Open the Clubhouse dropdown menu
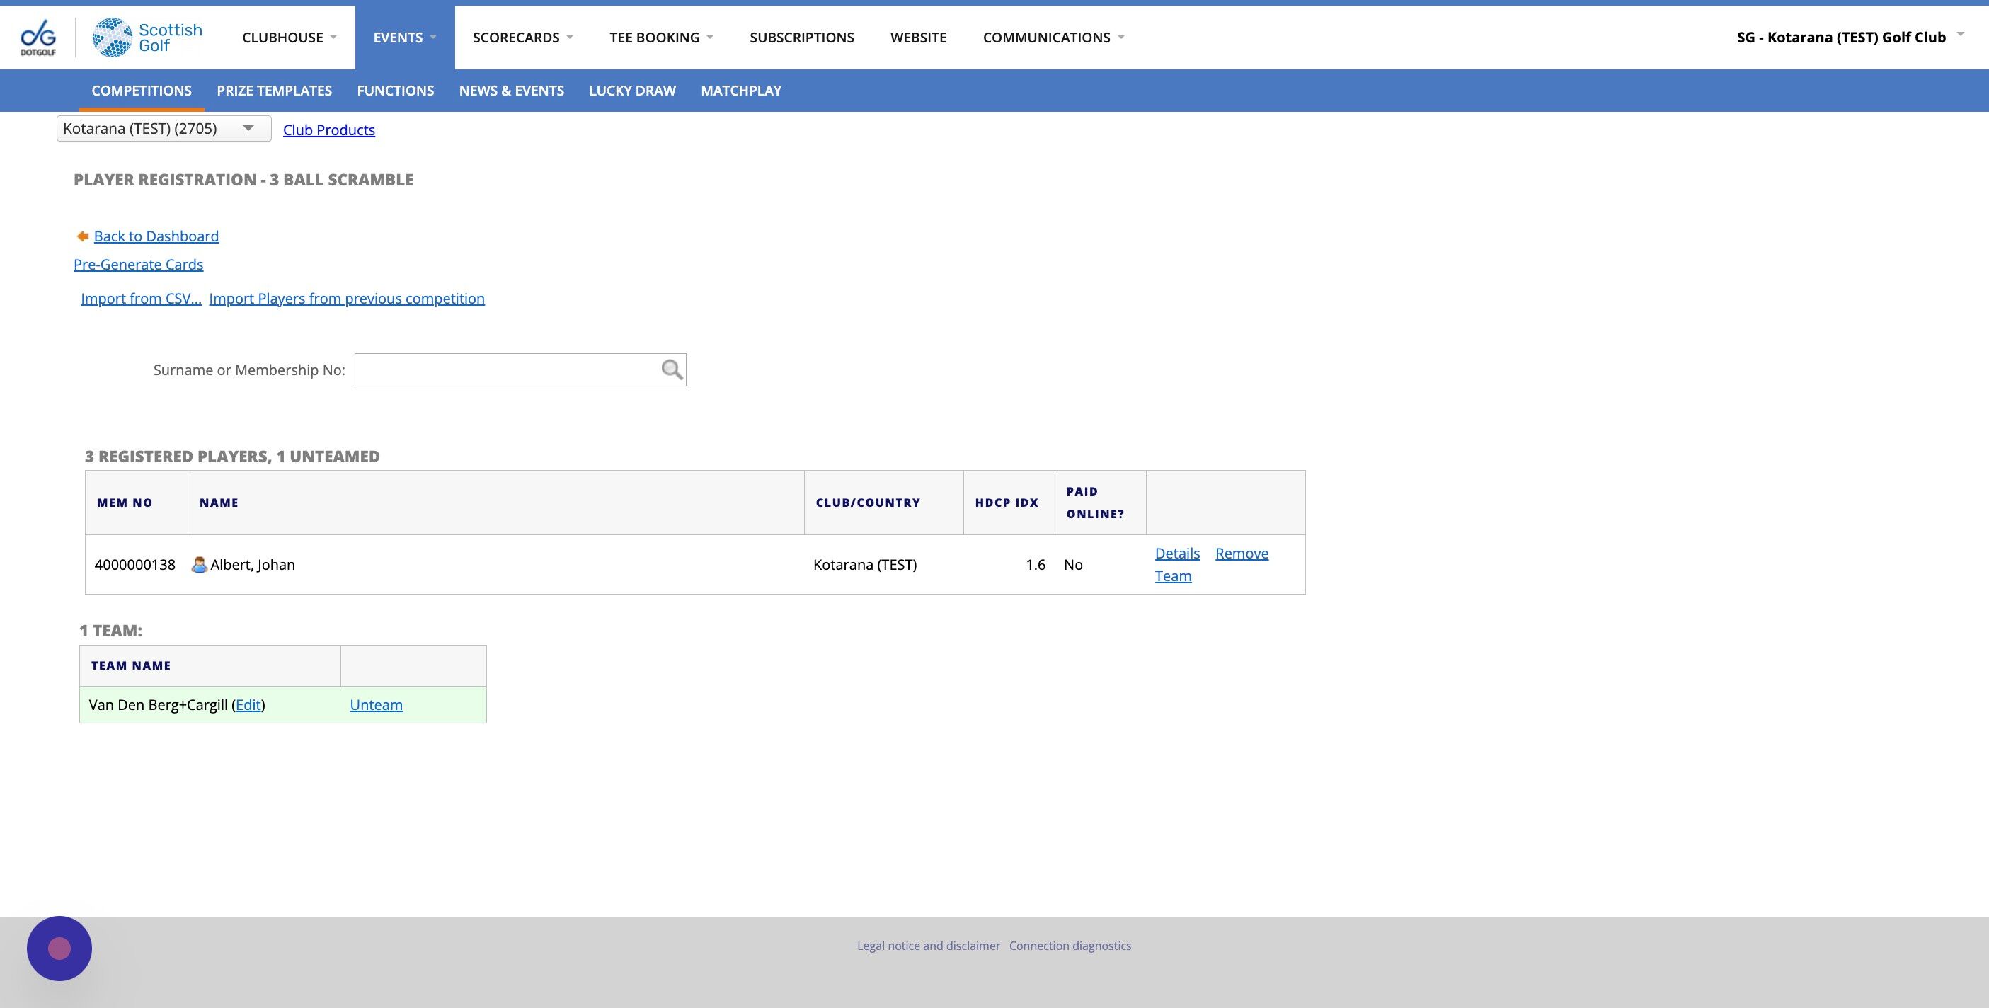Viewport: 1989px width, 1008px height. pos(290,37)
